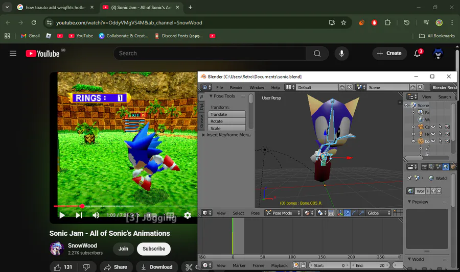The width and height of the screenshot is (460, 272).
Task: Click the Translate button in Pose Tools
Action: [227, 114]
